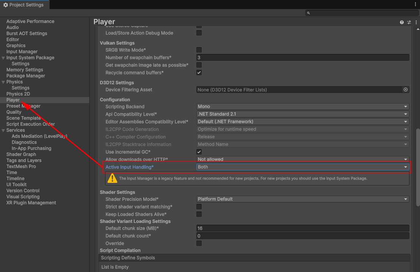The width and height of the screenshot is (420, 272).
Task: Open the Player panel kebab menu icon
Action: click(415, 22)
